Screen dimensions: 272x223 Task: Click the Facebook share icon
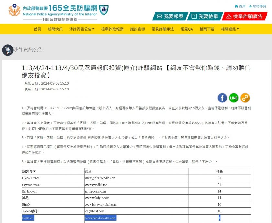coord(222,98)
